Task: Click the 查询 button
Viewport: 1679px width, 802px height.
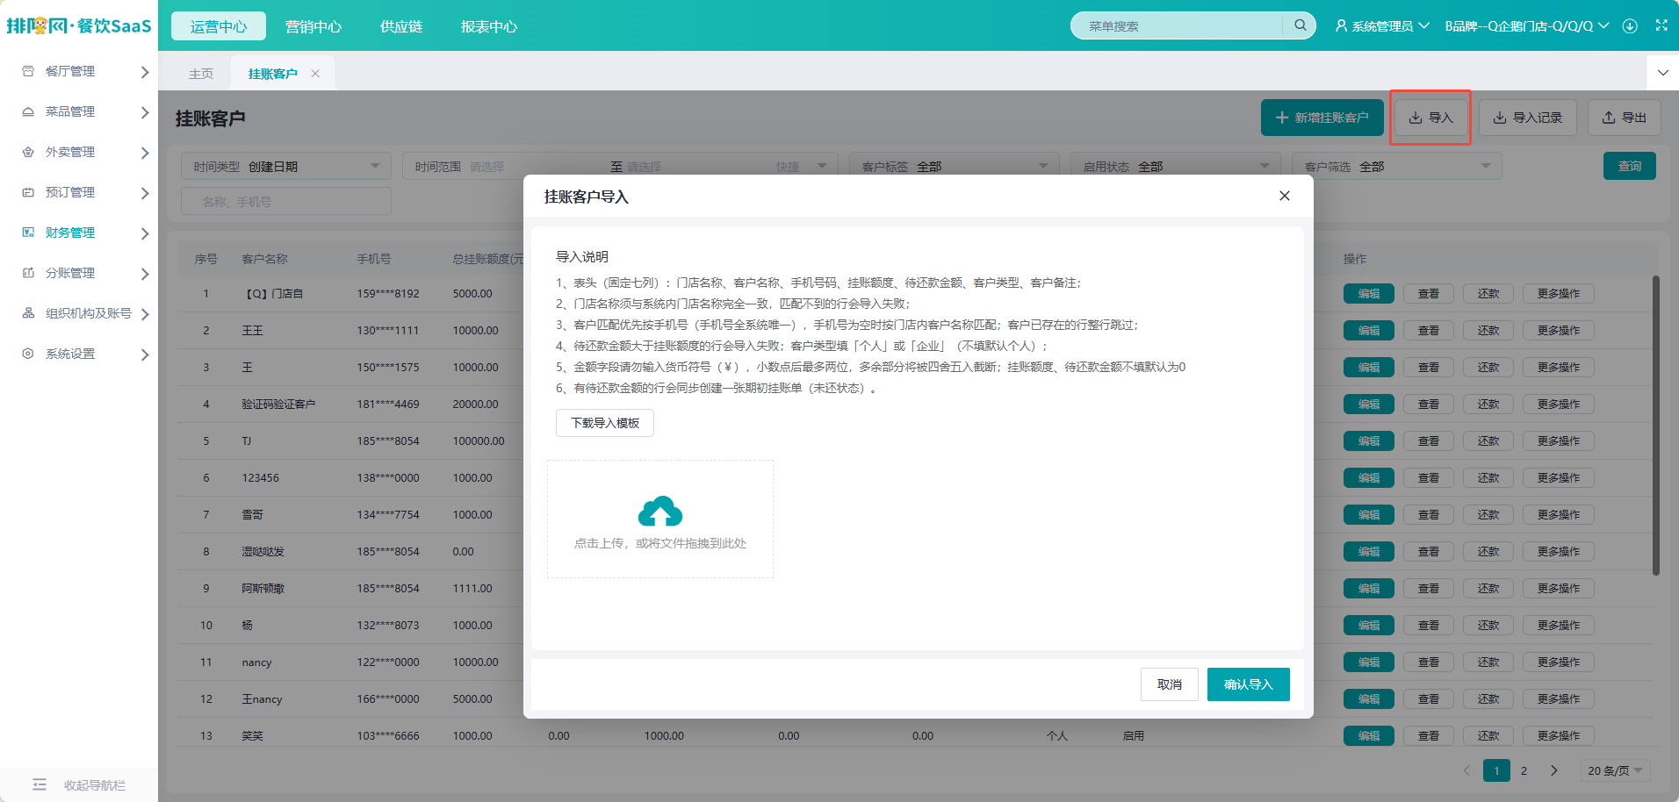Action: pyautogui.click(x=1630, y=166)
